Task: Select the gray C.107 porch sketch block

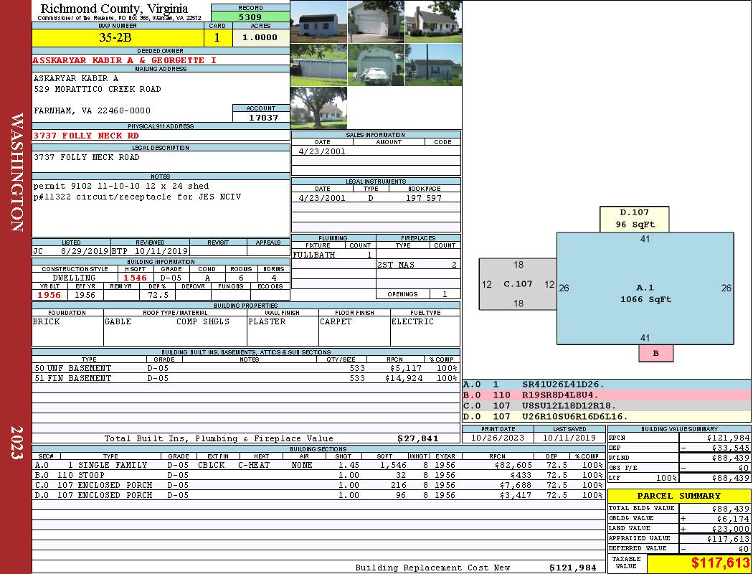Action: [518, 284]
